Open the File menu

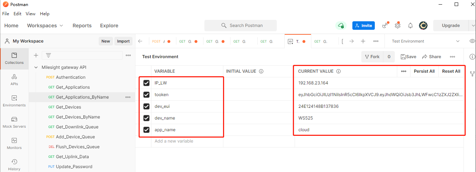(6, 14)
